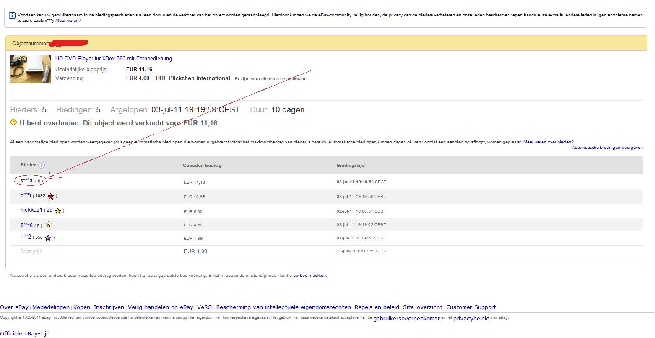Open 'Kopen' footer link
Screen dimensions: 655x338
pos(82,307)
